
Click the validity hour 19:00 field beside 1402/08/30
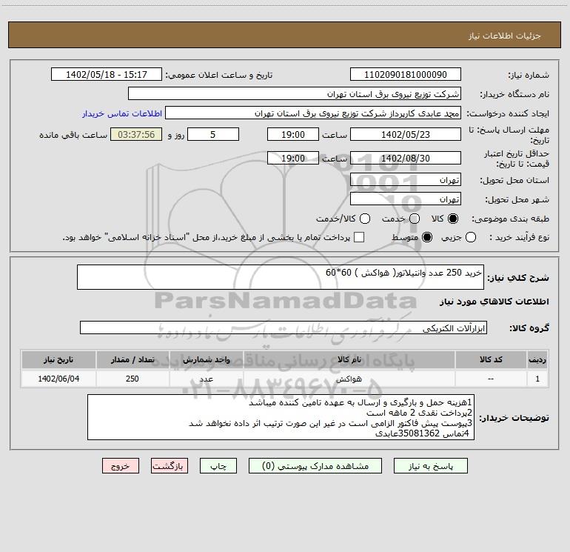click(x=293, y=158)
